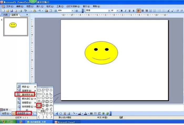The width and height of the screenshot is (184, 125).
Task: Open the 绘图 drawing button menu
Action: pos(6,113)
